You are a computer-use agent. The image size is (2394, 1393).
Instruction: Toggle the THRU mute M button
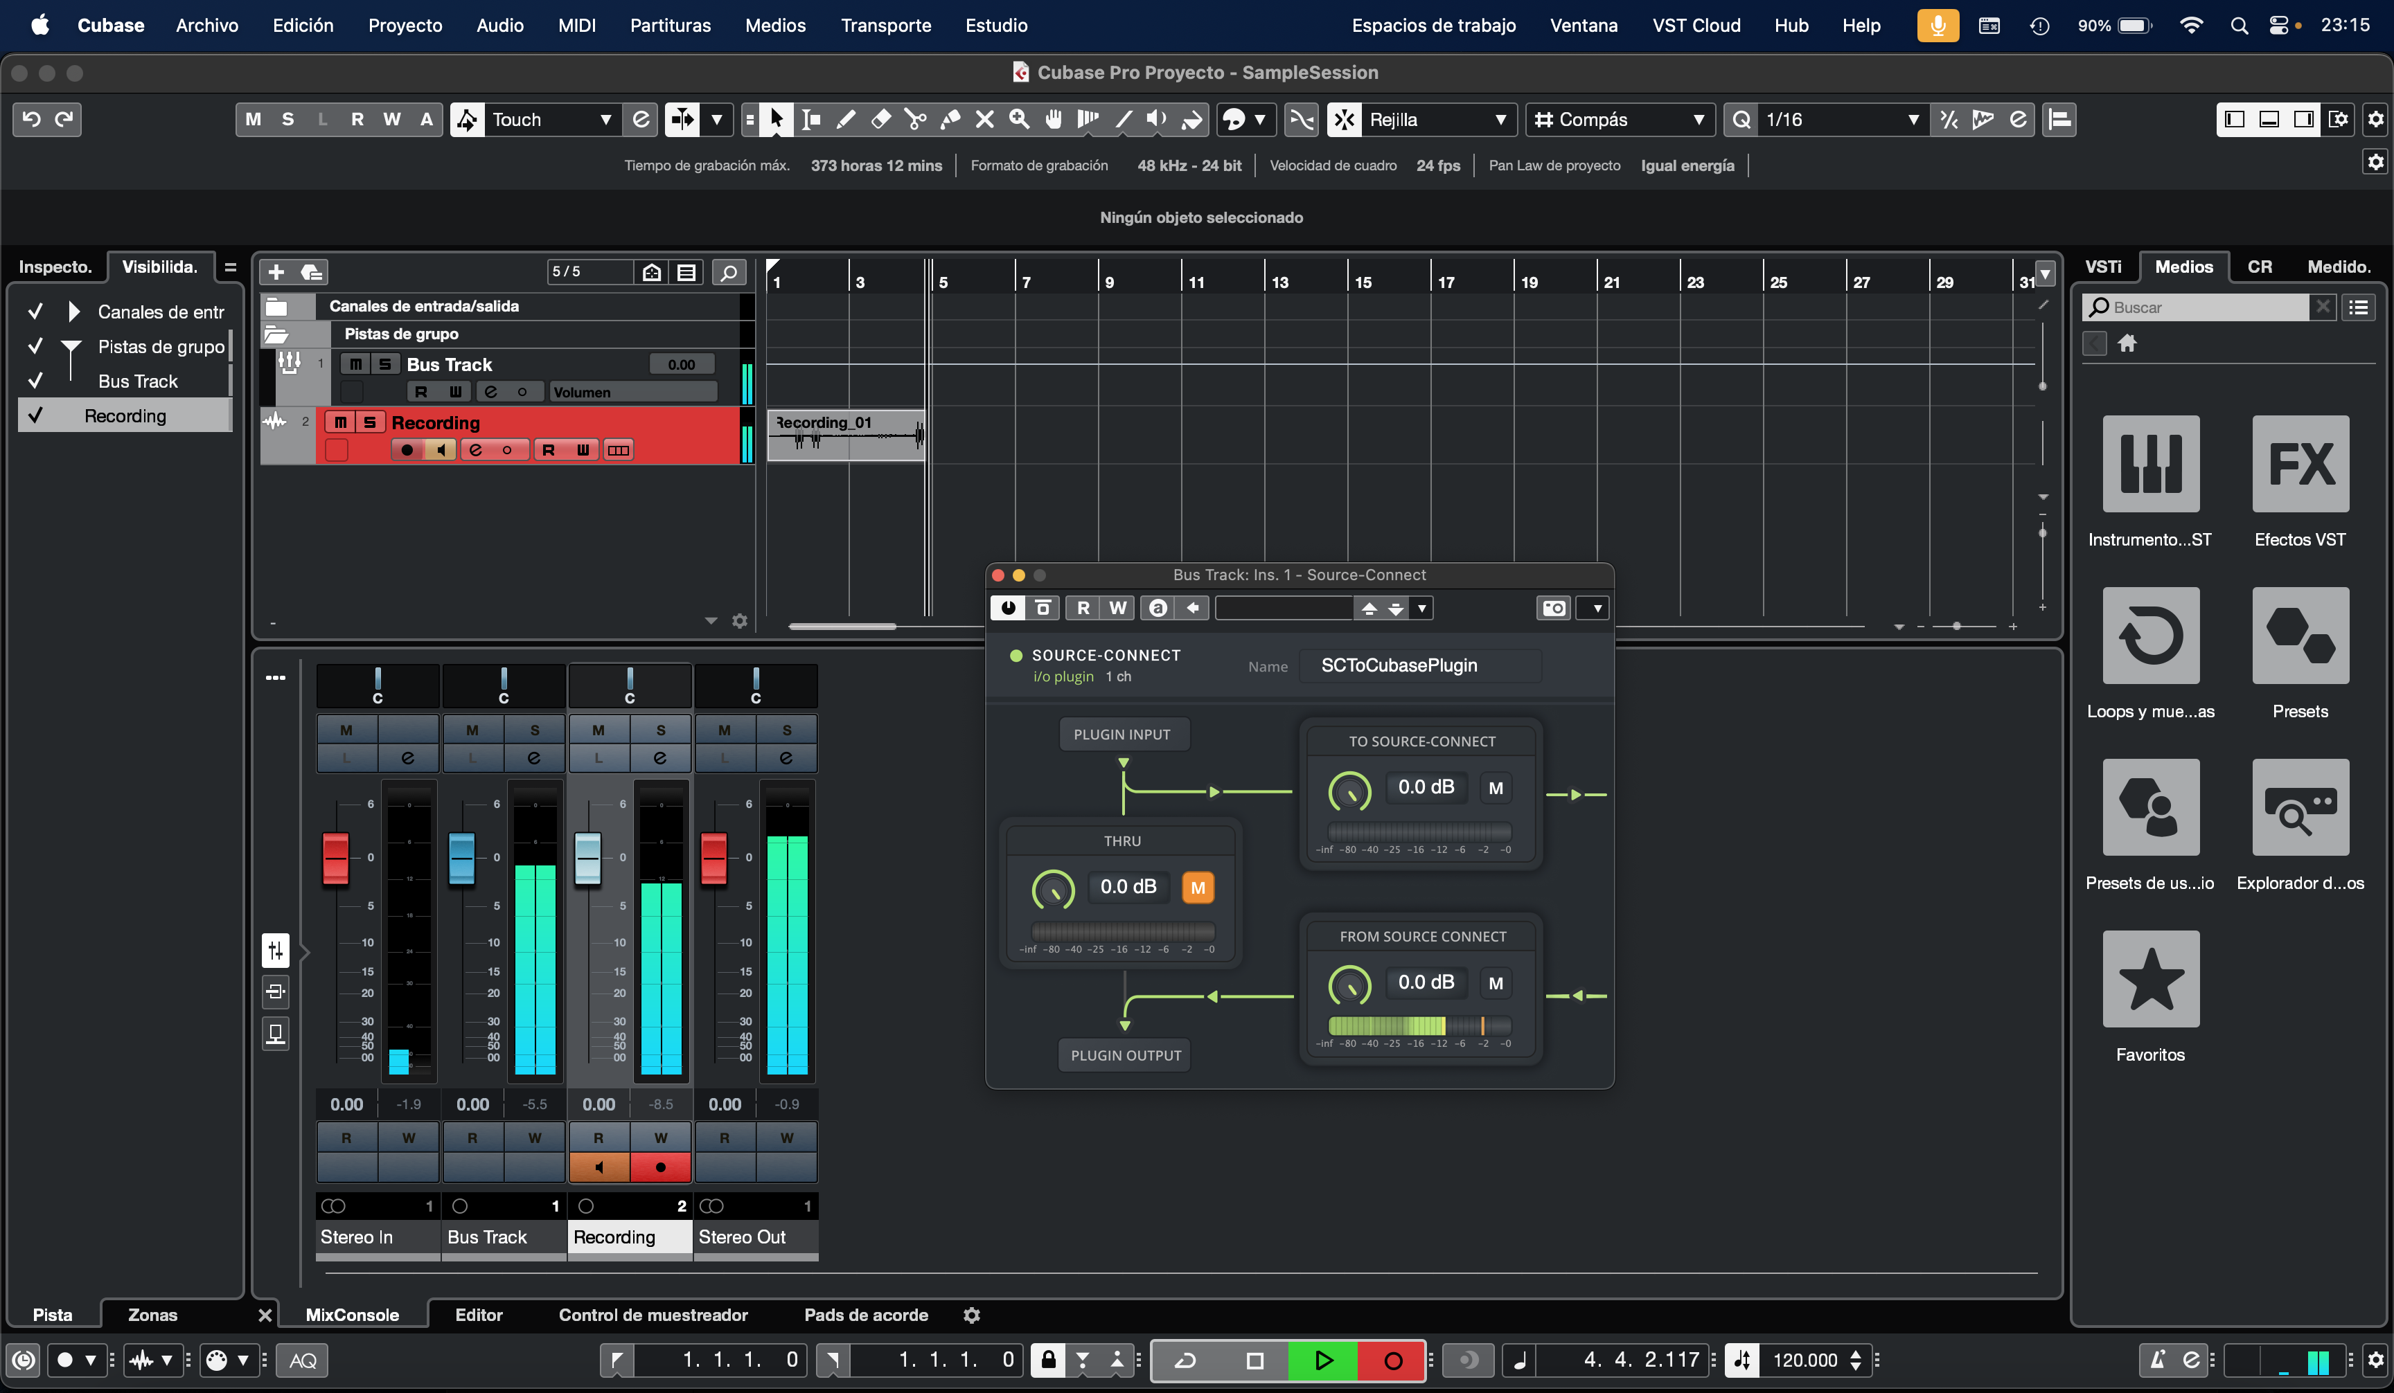coord(1197,887)
